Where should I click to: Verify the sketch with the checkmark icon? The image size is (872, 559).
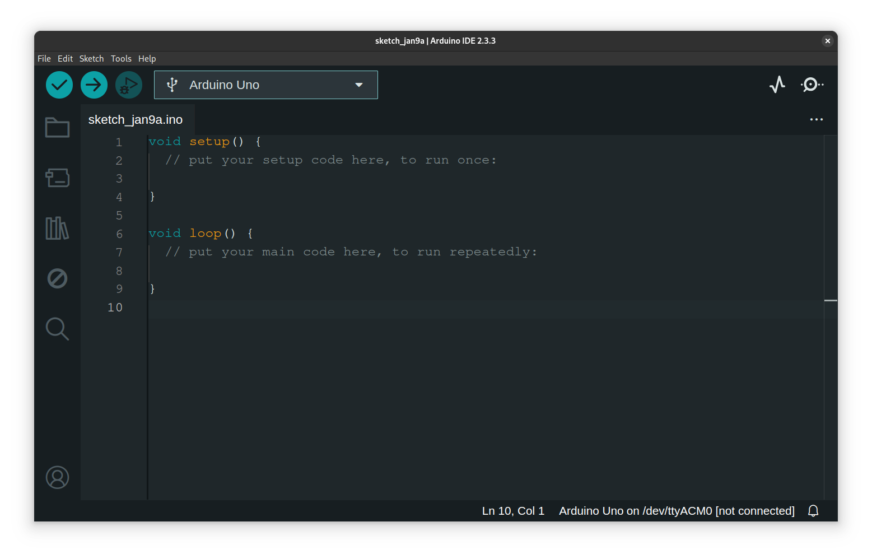pyautogui.click(x=59, y=85)
